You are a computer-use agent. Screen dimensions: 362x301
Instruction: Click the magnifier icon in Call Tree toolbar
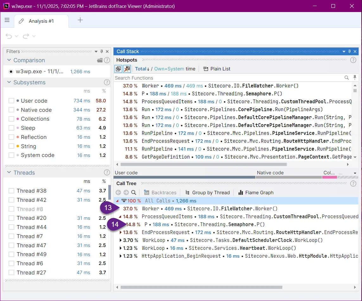coord(134,193)
